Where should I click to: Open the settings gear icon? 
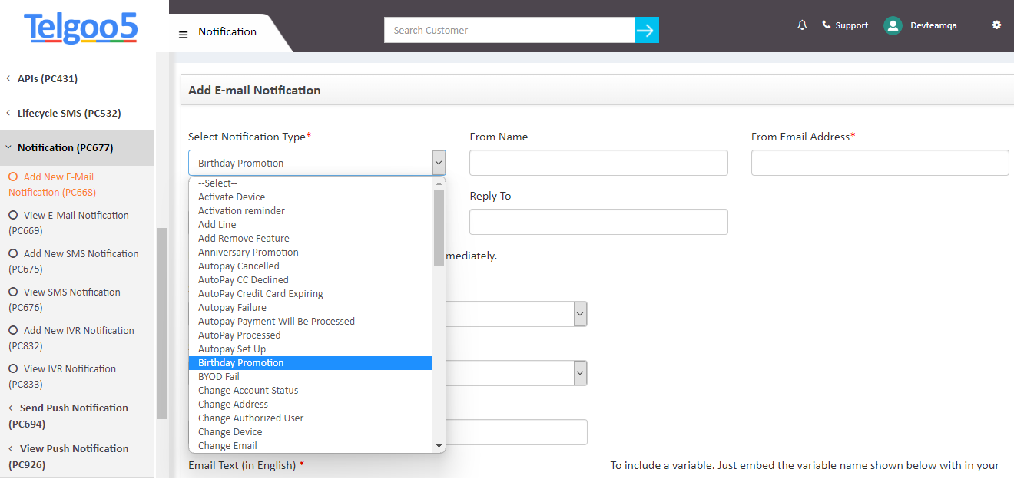pos(996,25)
